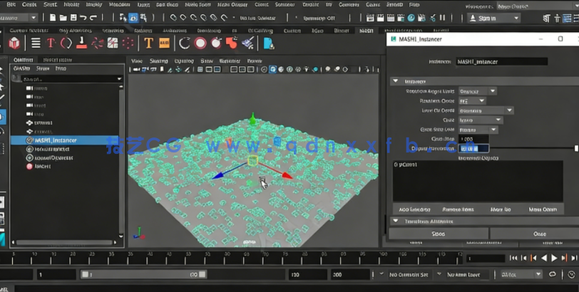Open the Shading menu in viewport
This screenshot has height=292, width=579.
158,61
